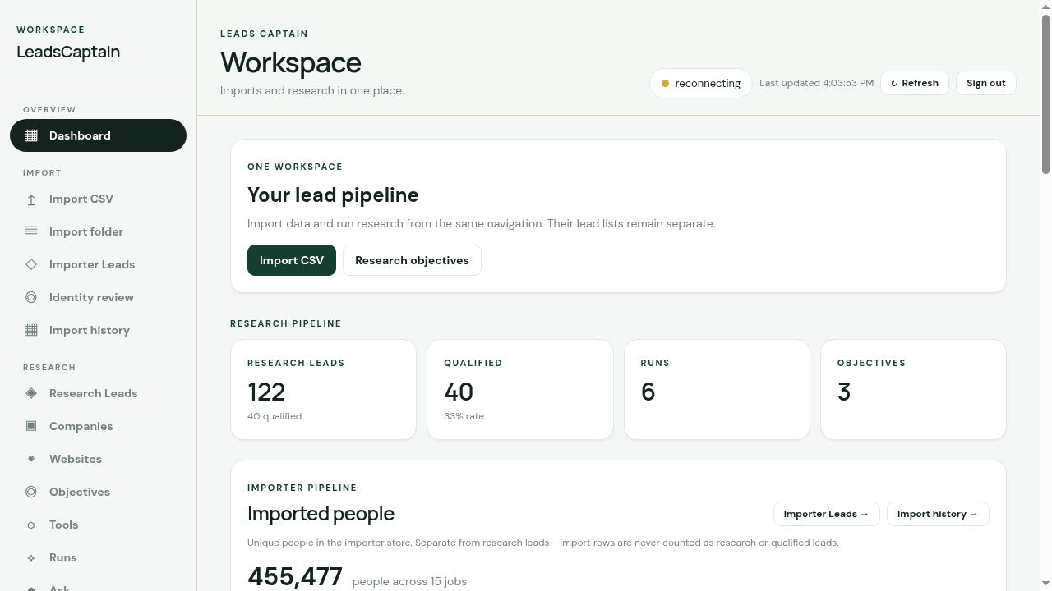Open Identity review section
Screen dimensions: 1052x591
tap(98, 297)
